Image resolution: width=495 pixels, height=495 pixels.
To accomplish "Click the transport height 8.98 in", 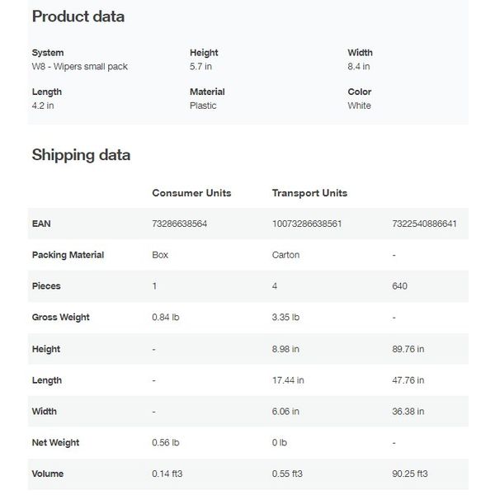I will (x=285, y=349).
